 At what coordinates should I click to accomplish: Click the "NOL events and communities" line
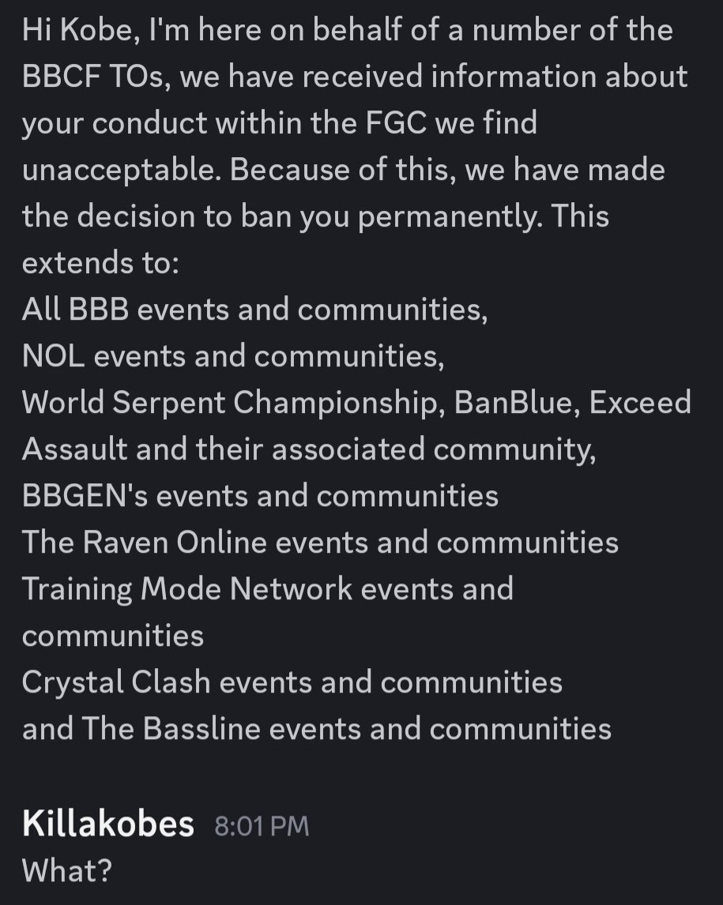click(233, 356)
